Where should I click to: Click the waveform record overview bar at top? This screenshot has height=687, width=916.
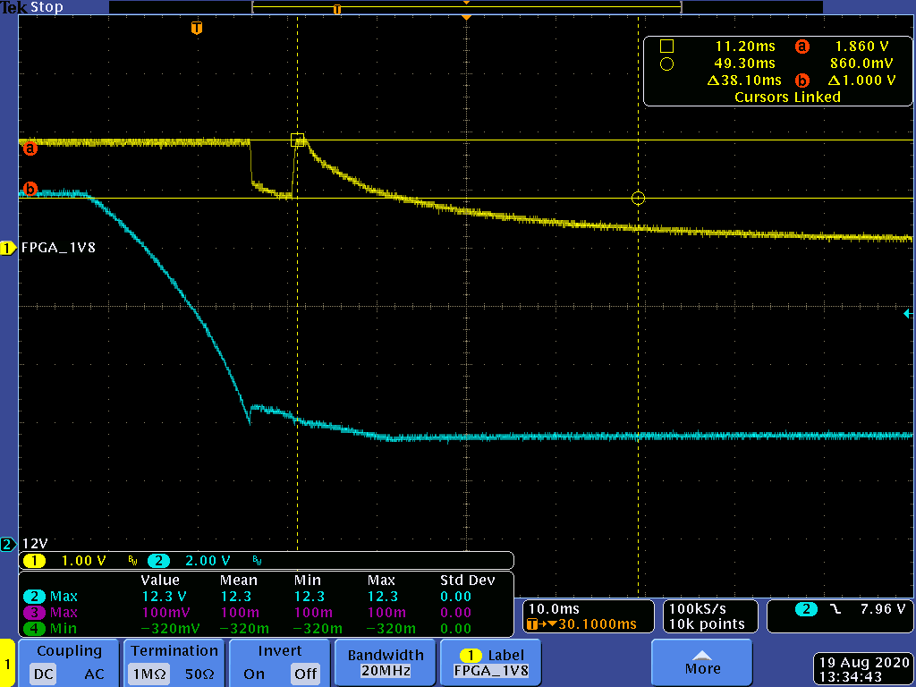[x=466, y=7]
